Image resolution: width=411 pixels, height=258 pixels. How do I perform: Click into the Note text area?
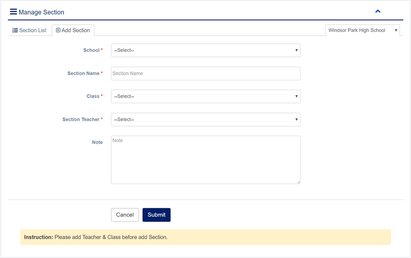coord(205,160)
